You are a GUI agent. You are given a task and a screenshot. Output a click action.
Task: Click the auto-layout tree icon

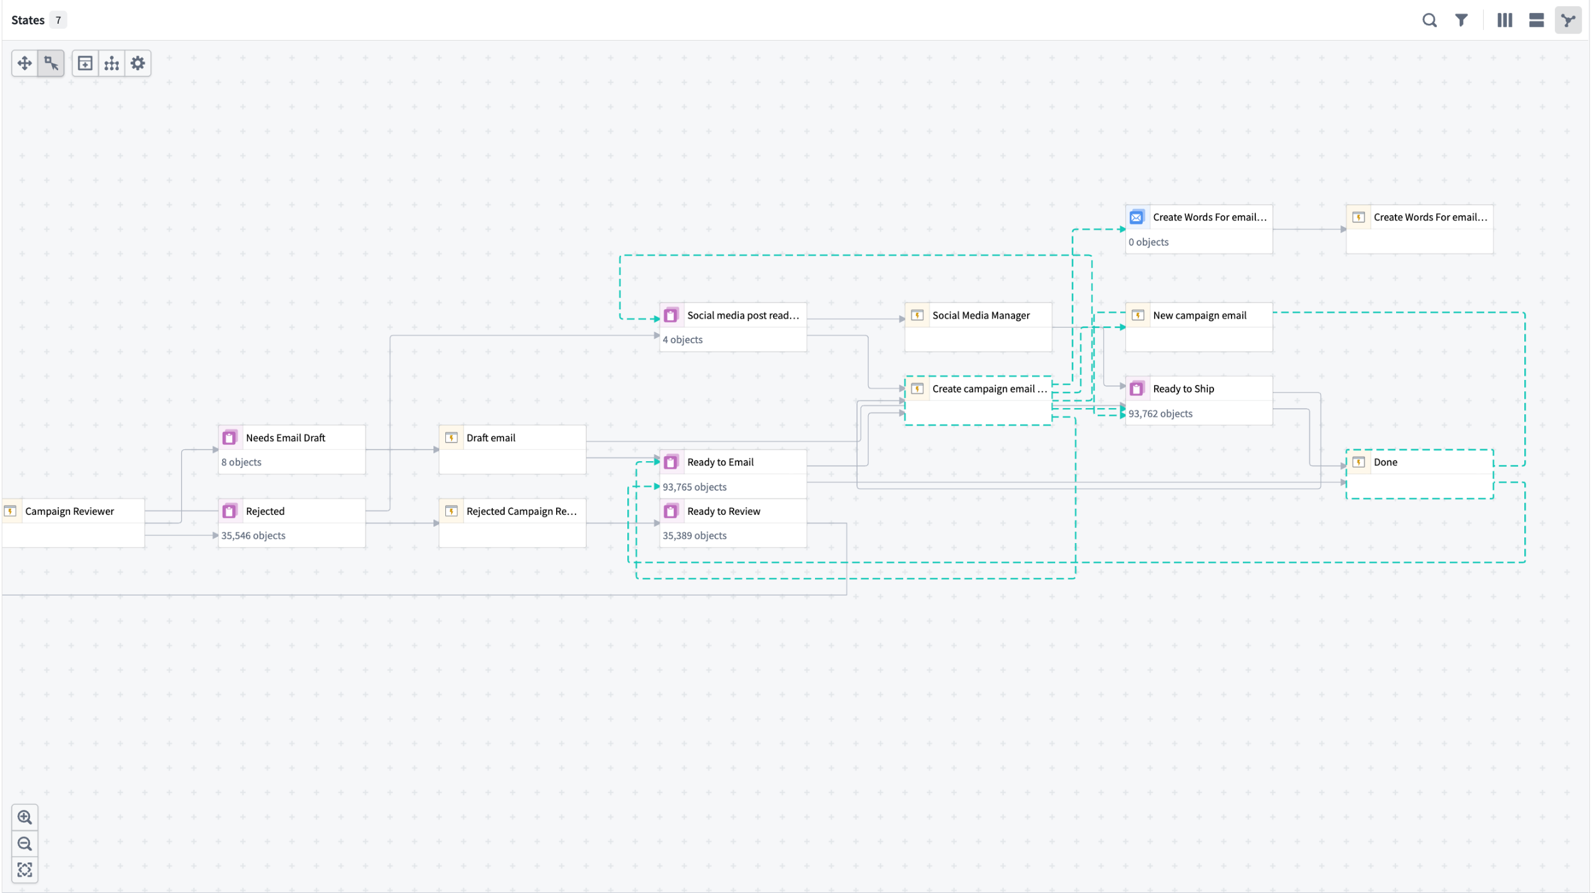pos(111,62)
